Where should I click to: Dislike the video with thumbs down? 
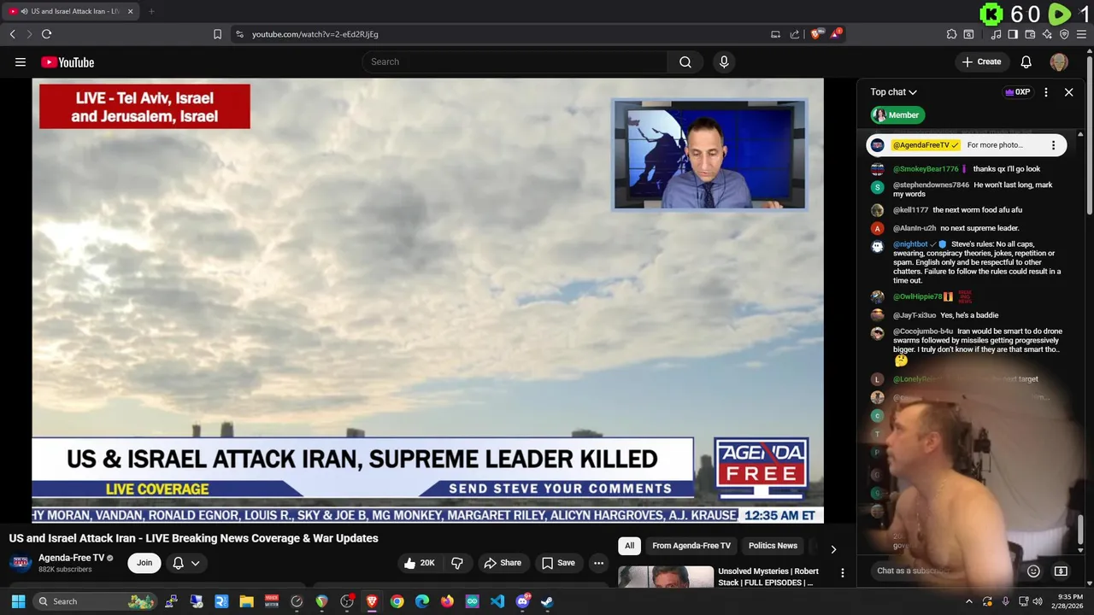457,563
